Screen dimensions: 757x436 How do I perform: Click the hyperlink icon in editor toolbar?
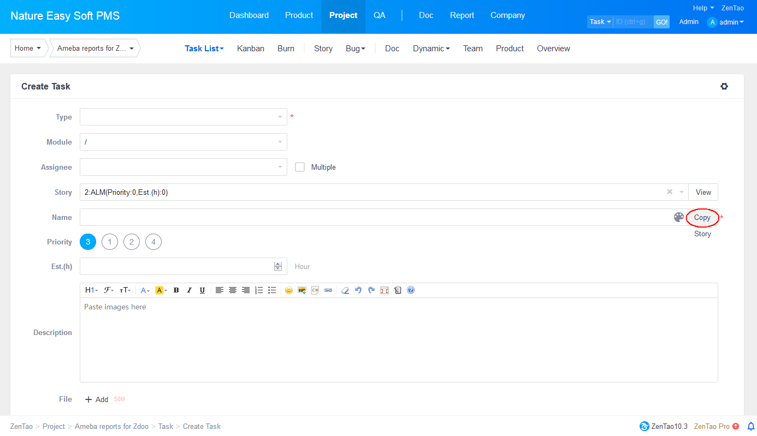(x=328, y=290)
